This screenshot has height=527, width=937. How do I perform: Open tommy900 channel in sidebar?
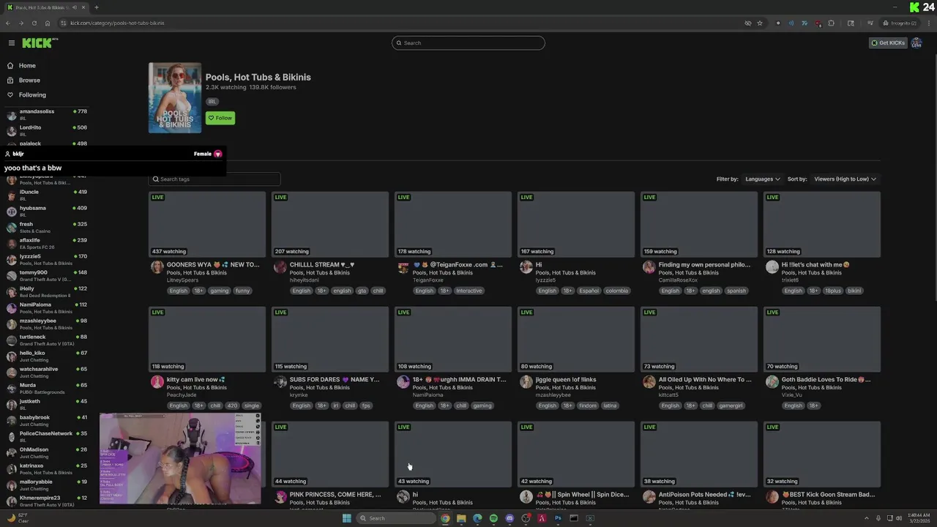[47, 275]
